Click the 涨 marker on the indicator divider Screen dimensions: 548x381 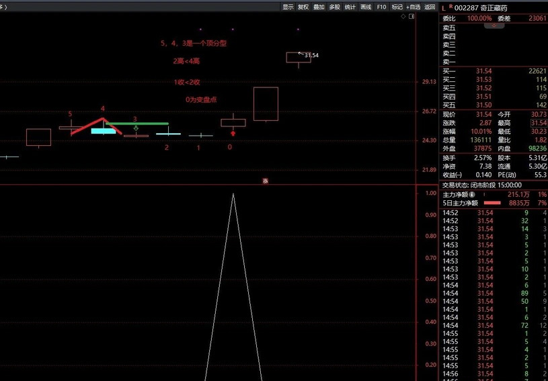coord(265,181)
